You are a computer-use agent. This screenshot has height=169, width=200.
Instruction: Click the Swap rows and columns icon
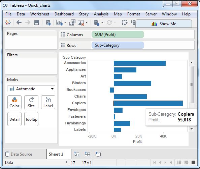[x=125, y=22]
